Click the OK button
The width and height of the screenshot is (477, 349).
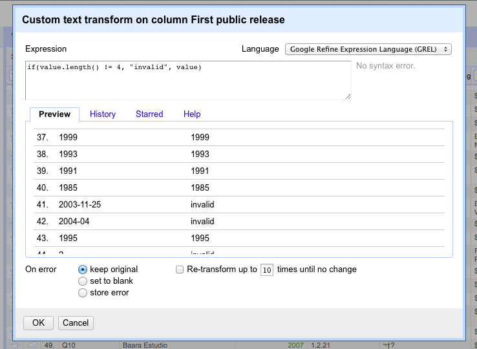point(38,323)
